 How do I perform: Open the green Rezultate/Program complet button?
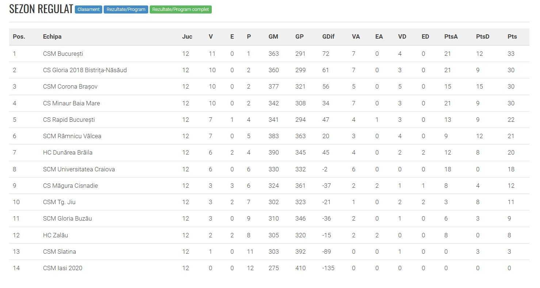[x=181, y=9]
